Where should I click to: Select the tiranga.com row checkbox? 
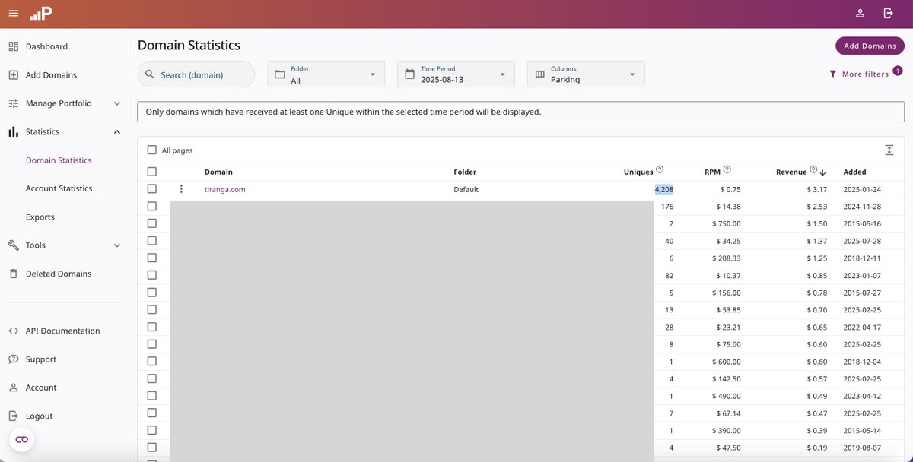point(152,189)
